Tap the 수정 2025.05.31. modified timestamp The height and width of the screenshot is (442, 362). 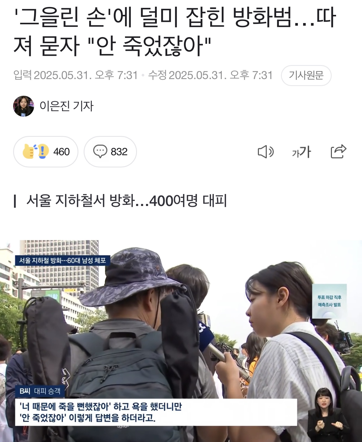click(x=210, y=75)
